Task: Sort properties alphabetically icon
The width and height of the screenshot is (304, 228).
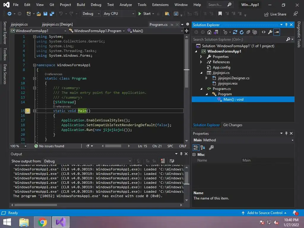Action: point(203,148)
